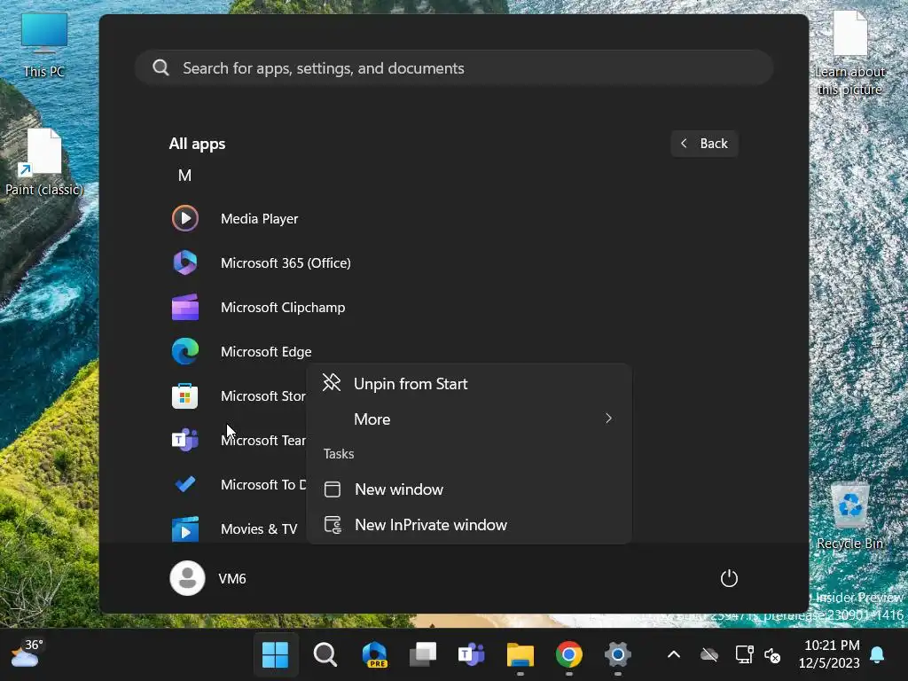Click the OneDrive cloud tray icon
Viewport: 908px width, 681px height.
(x=709, y=655)
